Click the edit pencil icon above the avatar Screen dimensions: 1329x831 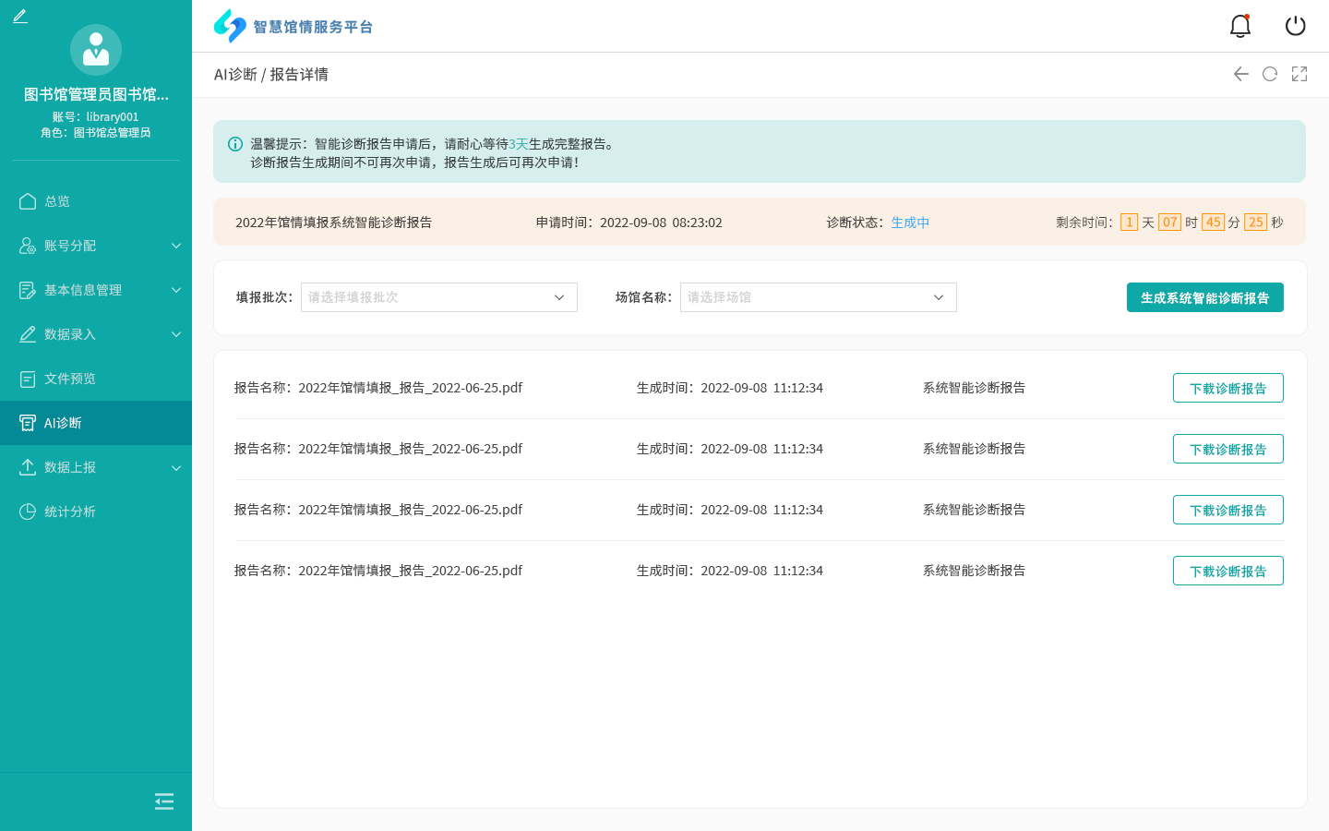click(x=20, y=17)
